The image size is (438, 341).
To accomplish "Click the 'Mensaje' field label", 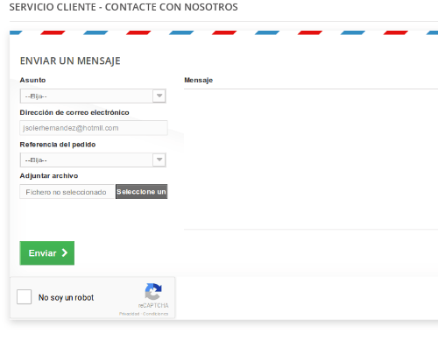I will pos(198,80).
